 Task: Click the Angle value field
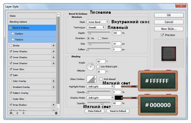tap(101, 61)
